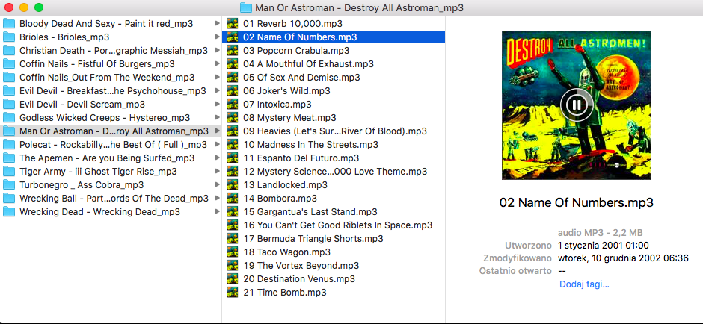The height and width of the screenshot is (324, 703).
Task: Select folder icon of Polecat - Rockabilly
Action: coord(9,144)
